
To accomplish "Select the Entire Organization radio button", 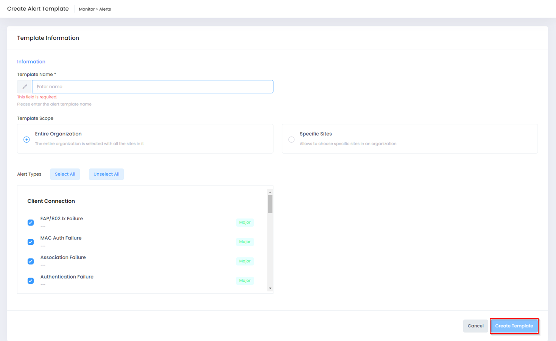I will click(x=26, y=140).
